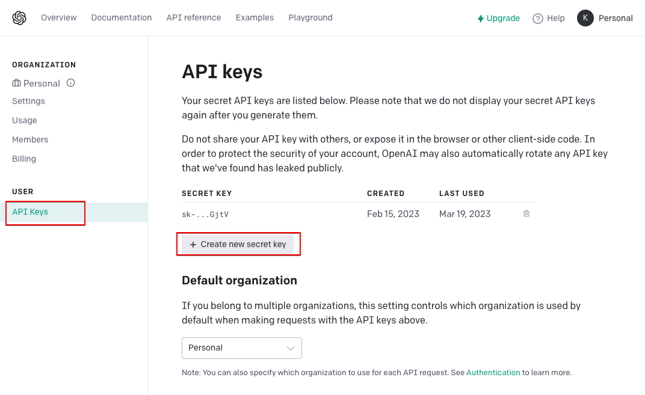Open Usage in the organization sidebar

point(24,120)
